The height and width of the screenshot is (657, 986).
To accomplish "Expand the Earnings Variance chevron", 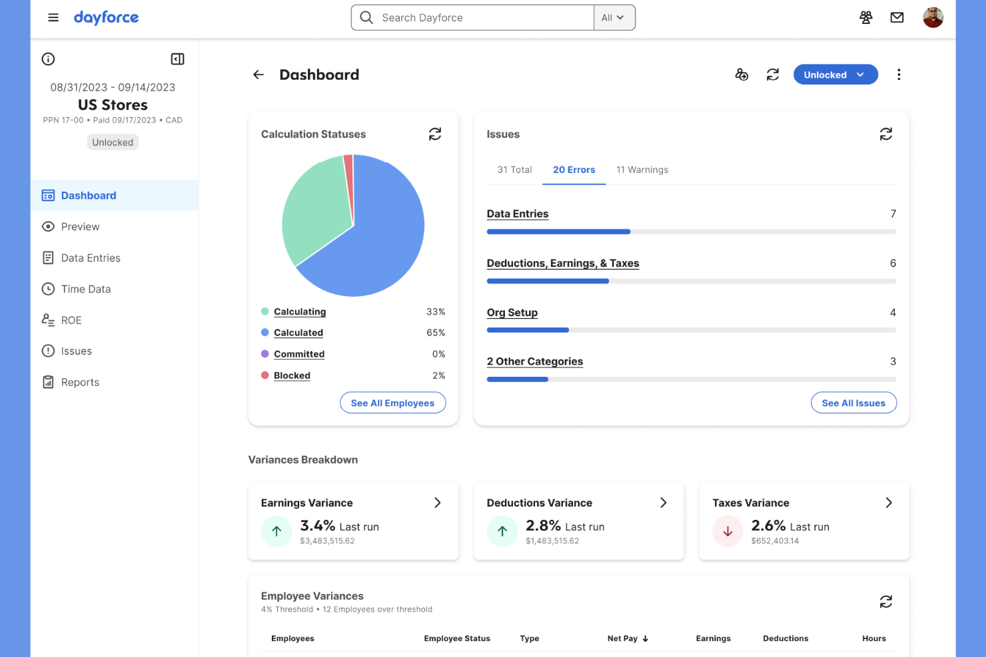I will 438,503.
